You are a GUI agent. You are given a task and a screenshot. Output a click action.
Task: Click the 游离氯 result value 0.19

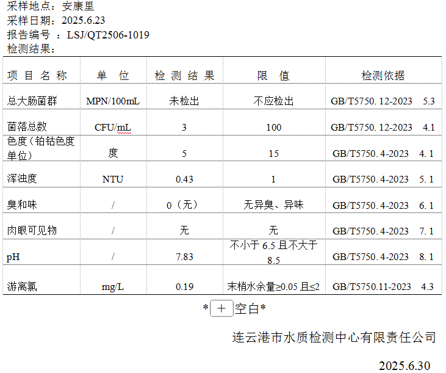tap(184, 286)
